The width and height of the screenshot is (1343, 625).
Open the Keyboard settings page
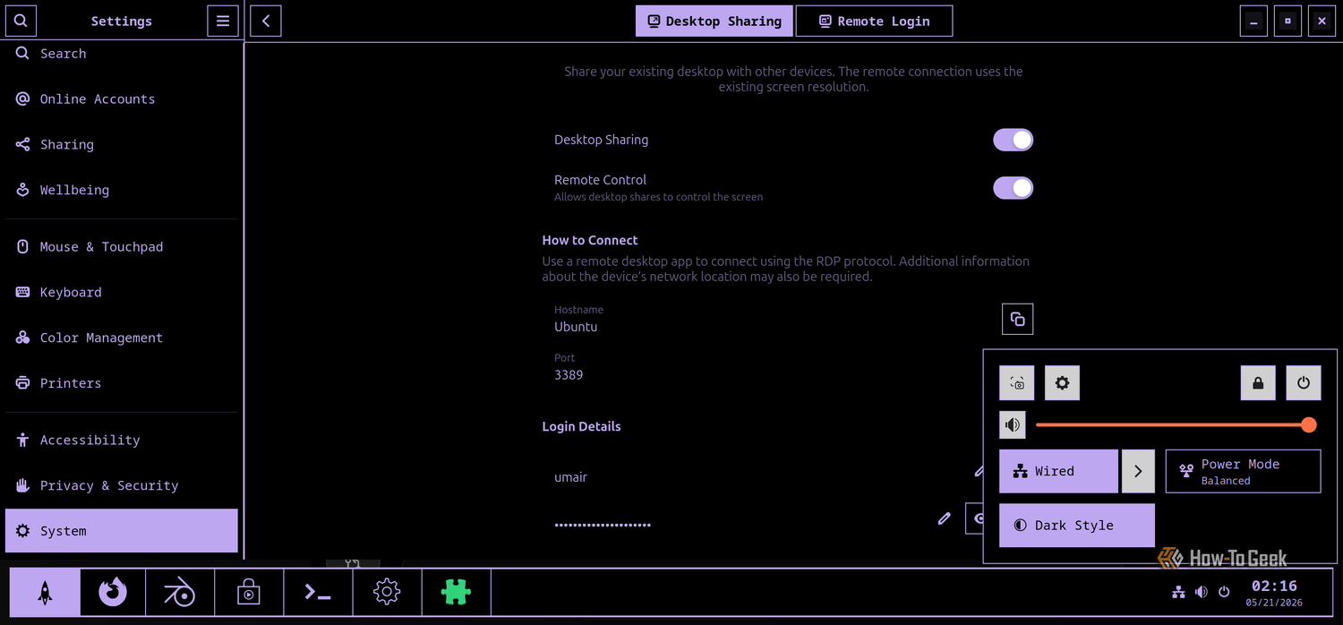pos(122,292)
